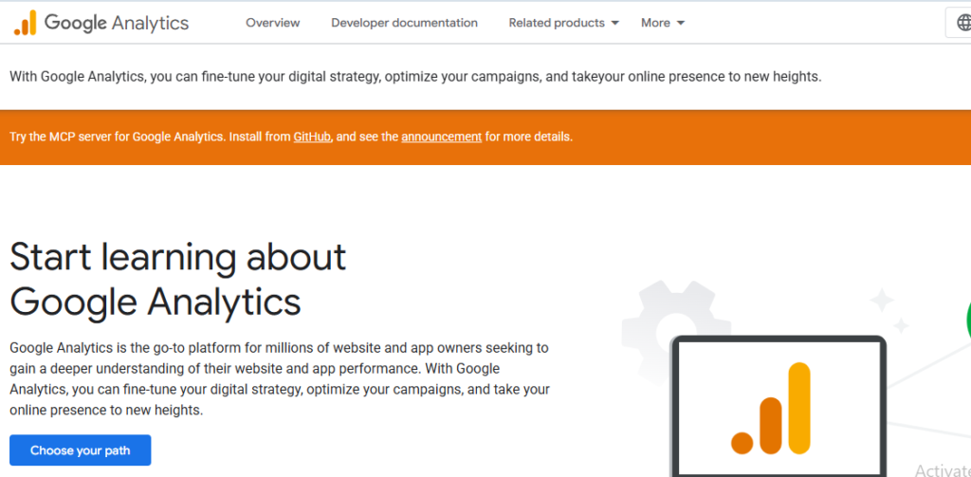The image size is (971, 477).
Task: Open the announcement link in banner
Action: (442, 137)
